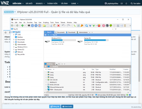Click the green funnel filter icon
This screenshot has width=142, height=109.
[x=94, y=25]
